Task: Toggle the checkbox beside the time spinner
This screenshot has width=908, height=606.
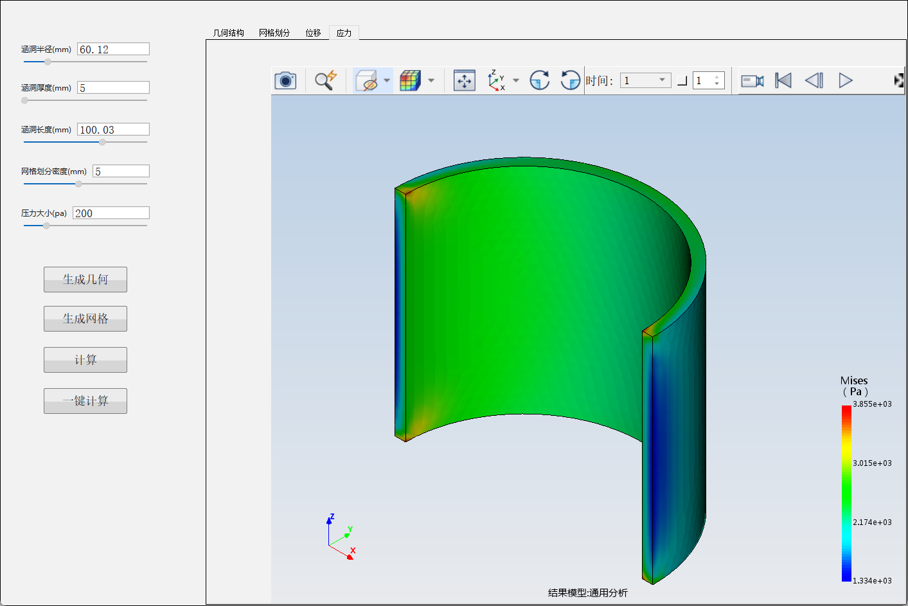Action: coord(682,81)
